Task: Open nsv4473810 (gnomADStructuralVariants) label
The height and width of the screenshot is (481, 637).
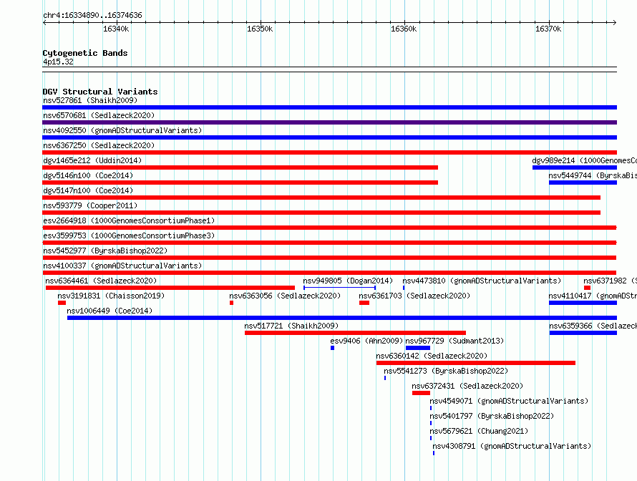Action: (482, 281)
